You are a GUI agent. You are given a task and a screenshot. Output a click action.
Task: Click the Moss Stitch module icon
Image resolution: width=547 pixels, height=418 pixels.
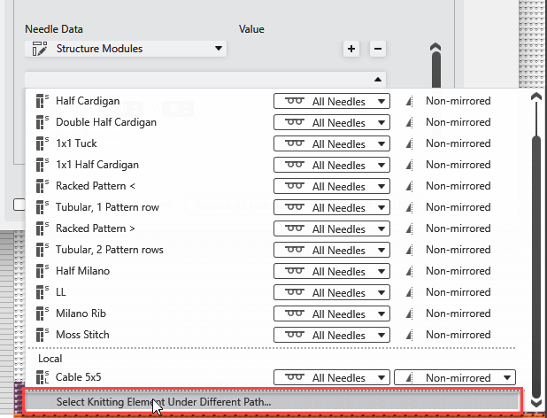(x=42, y=335)
